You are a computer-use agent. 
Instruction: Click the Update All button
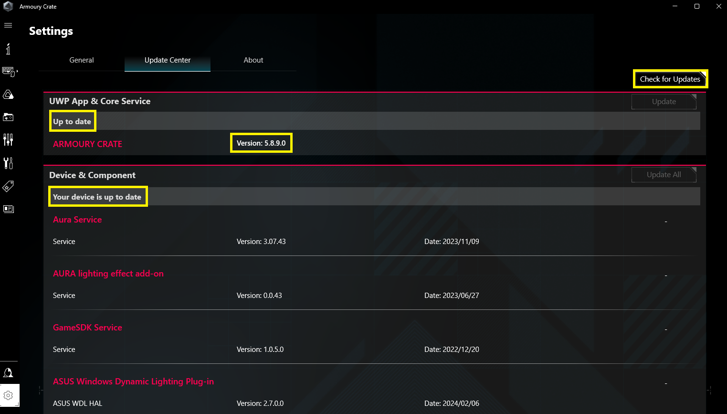pos(664,175)
